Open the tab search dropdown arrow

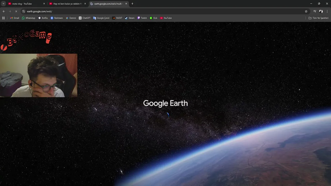pos(3,4)
